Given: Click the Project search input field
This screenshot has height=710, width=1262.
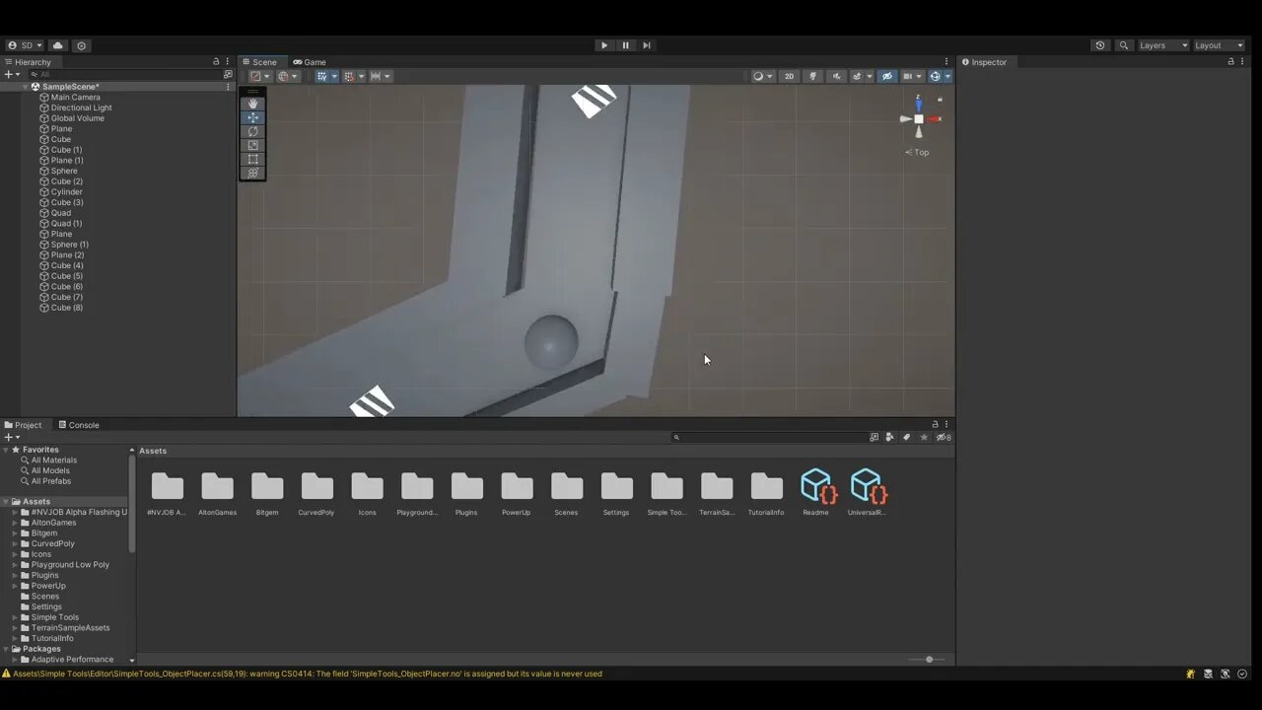Looking at the screenshot, I should click(769, 437).
